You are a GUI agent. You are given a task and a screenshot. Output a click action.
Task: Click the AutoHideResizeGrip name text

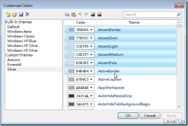click(115, 96)
